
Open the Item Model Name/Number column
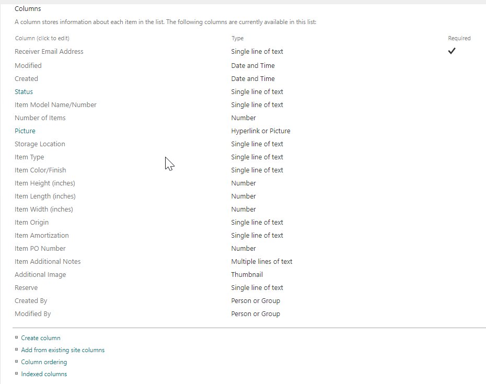click(x=55, y=104)
